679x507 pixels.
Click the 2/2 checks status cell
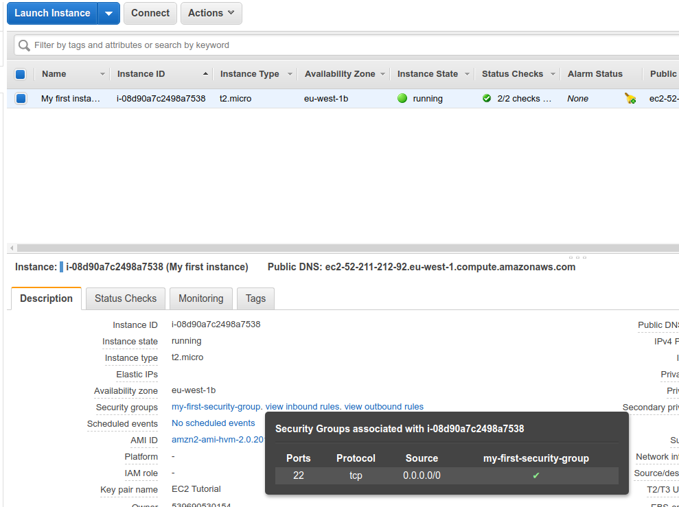(525, 99)
